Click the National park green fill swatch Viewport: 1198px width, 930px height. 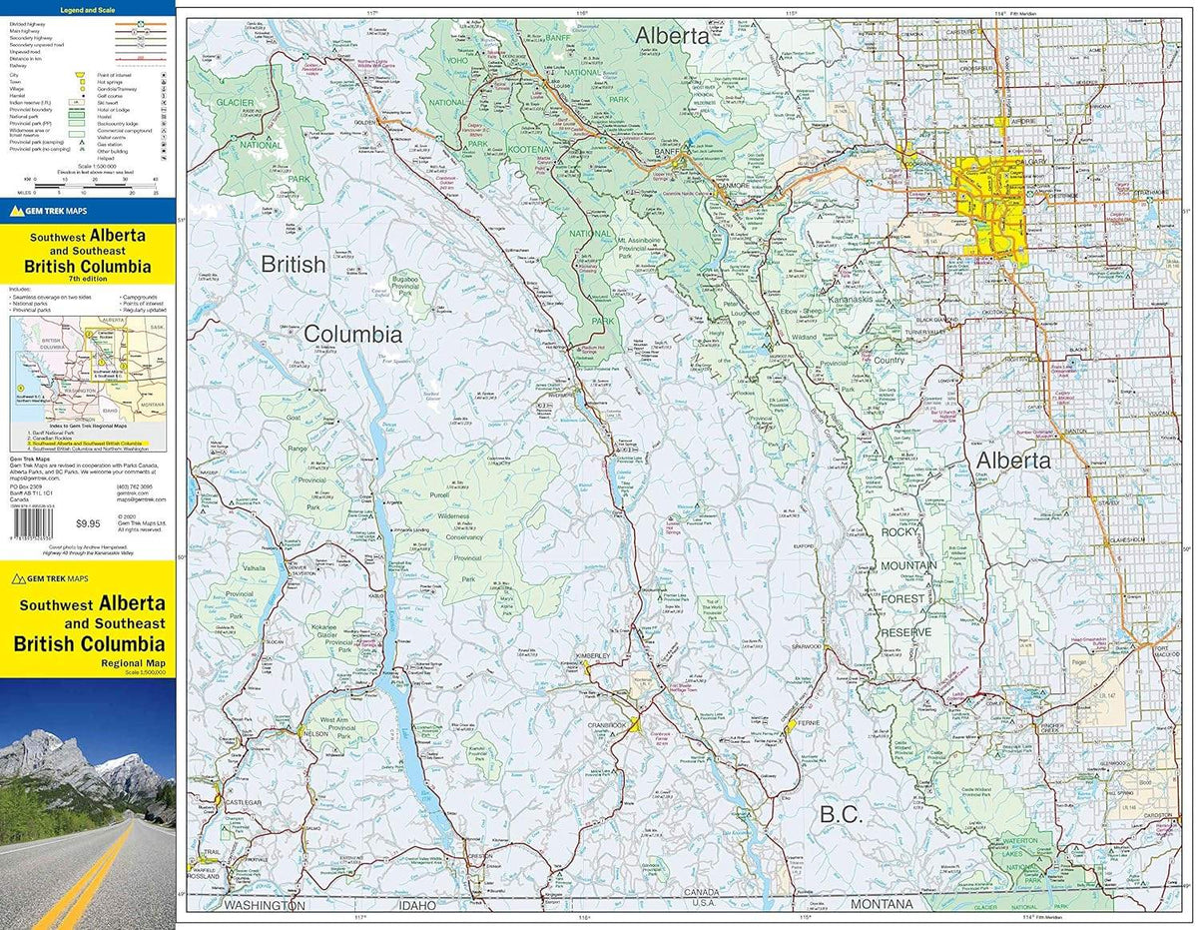(x=77, y=116)
